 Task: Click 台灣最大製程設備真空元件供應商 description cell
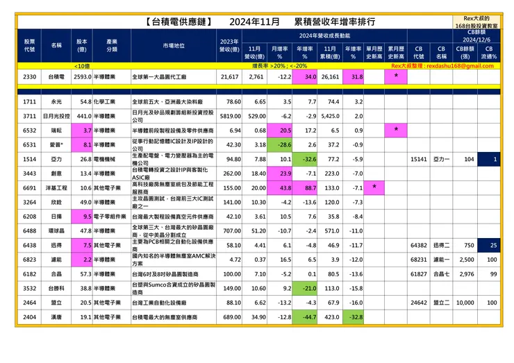[174, 217]
